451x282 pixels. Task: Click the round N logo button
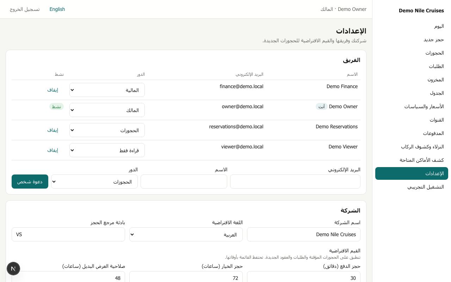click(x=13, y=269)
